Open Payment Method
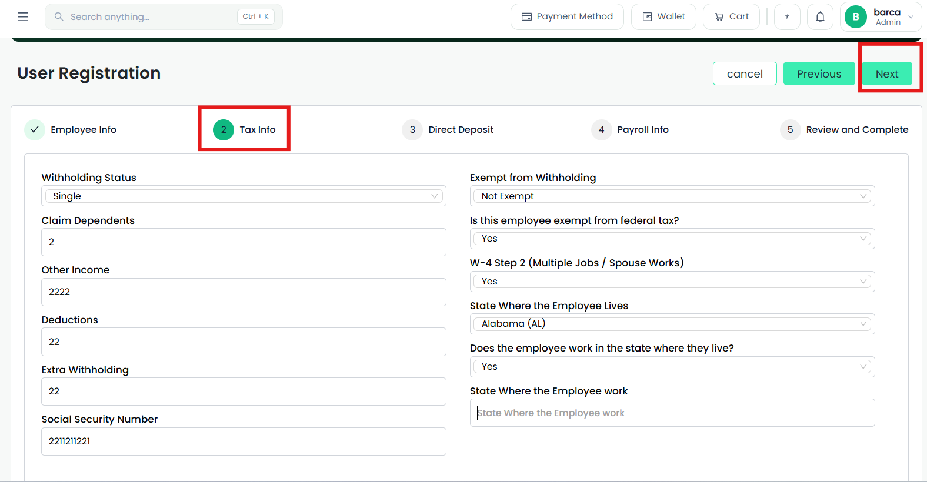Image resolution: width=927 pixels, height=482 pixels. (567, 16)
